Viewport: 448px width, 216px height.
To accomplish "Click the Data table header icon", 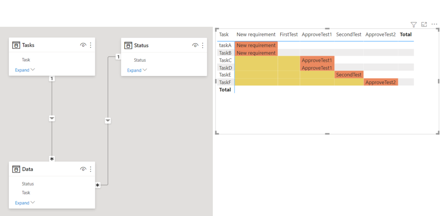I will tap(16, 169).
